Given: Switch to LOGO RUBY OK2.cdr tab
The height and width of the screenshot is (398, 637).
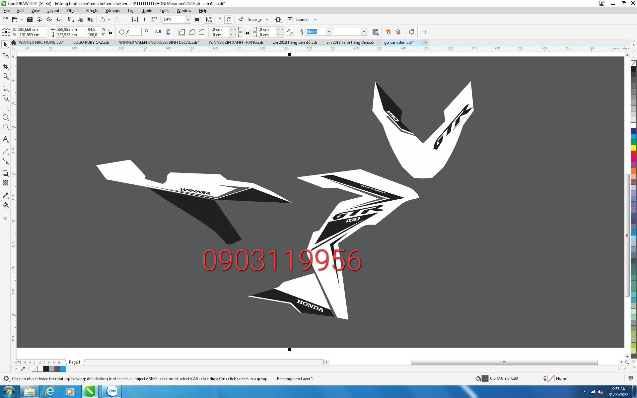Looking at the screenshot, I should coord(91,42).
